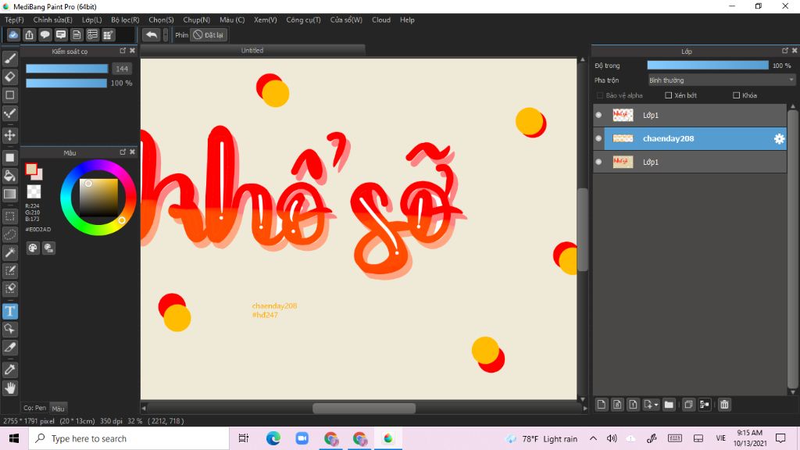Open chaenday208 layer settings gear
The height and width of the screenshot is (450, 800).
click(x=779, y=139)
